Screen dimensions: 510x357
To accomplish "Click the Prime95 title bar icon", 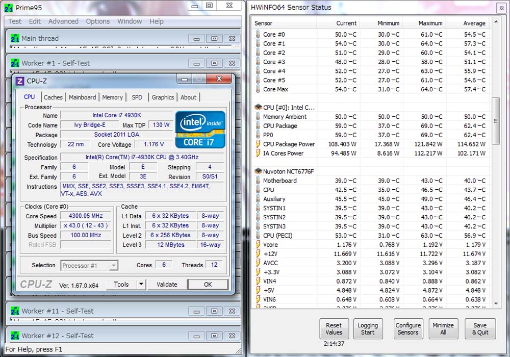I will tap(8, 7).
